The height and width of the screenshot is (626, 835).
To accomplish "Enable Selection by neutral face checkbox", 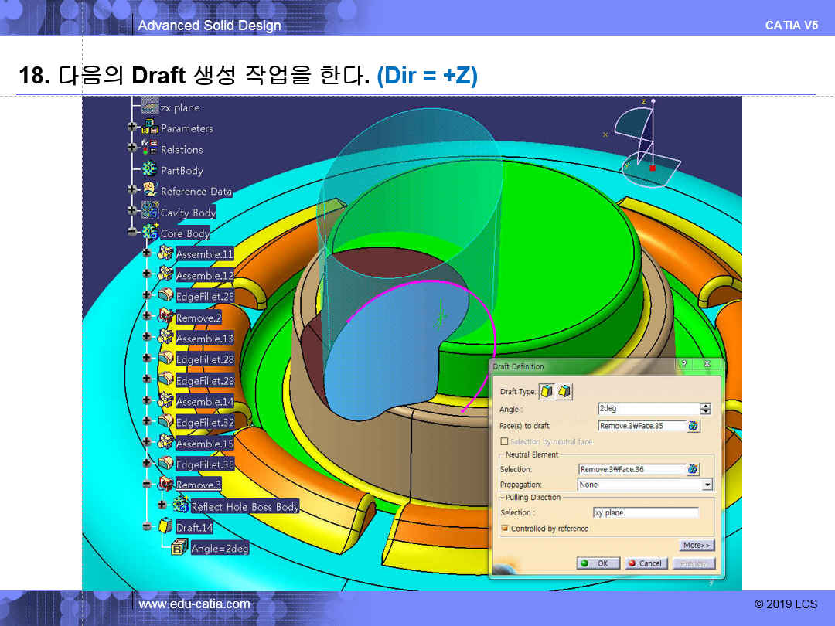I will point(505,441).
